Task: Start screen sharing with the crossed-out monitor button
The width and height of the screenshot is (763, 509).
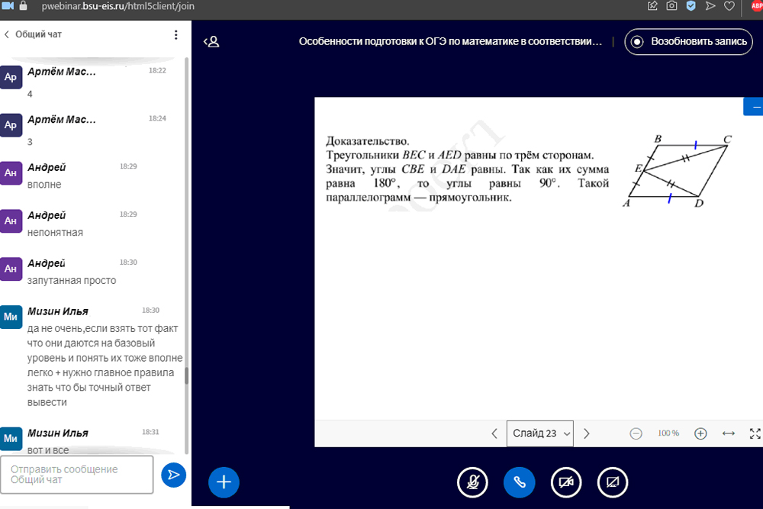Action: point(613,482)
